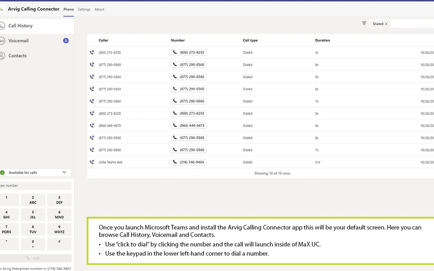Expand the Available for calls status dropdown
Screen dimensions: 434x271
point(64,172)
